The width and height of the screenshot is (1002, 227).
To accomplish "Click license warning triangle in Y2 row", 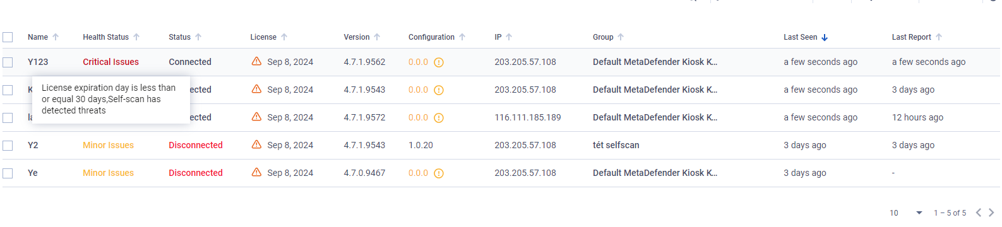I will pos(256,144).
